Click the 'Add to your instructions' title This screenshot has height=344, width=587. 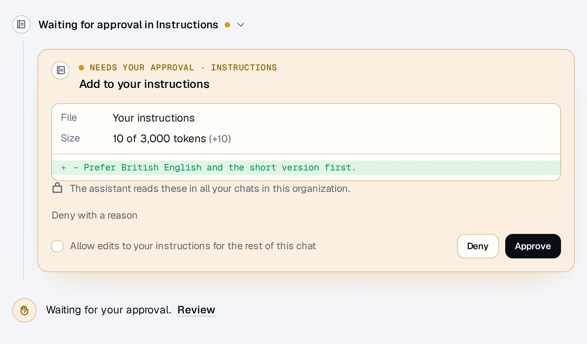coord(144,84)
